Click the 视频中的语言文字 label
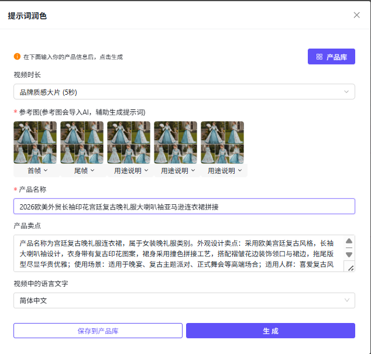Viewport: 371px width, 354px height. 41,283
